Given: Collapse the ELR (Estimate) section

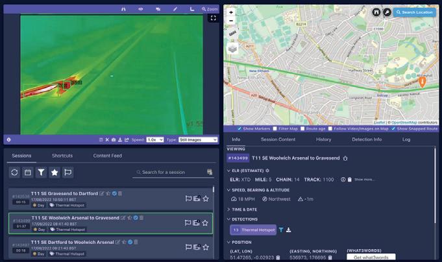Looking at the screenshot, I should coord(228,171).
